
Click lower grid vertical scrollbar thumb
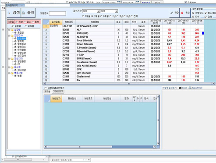pyautogui.click(x=158, y=120)
